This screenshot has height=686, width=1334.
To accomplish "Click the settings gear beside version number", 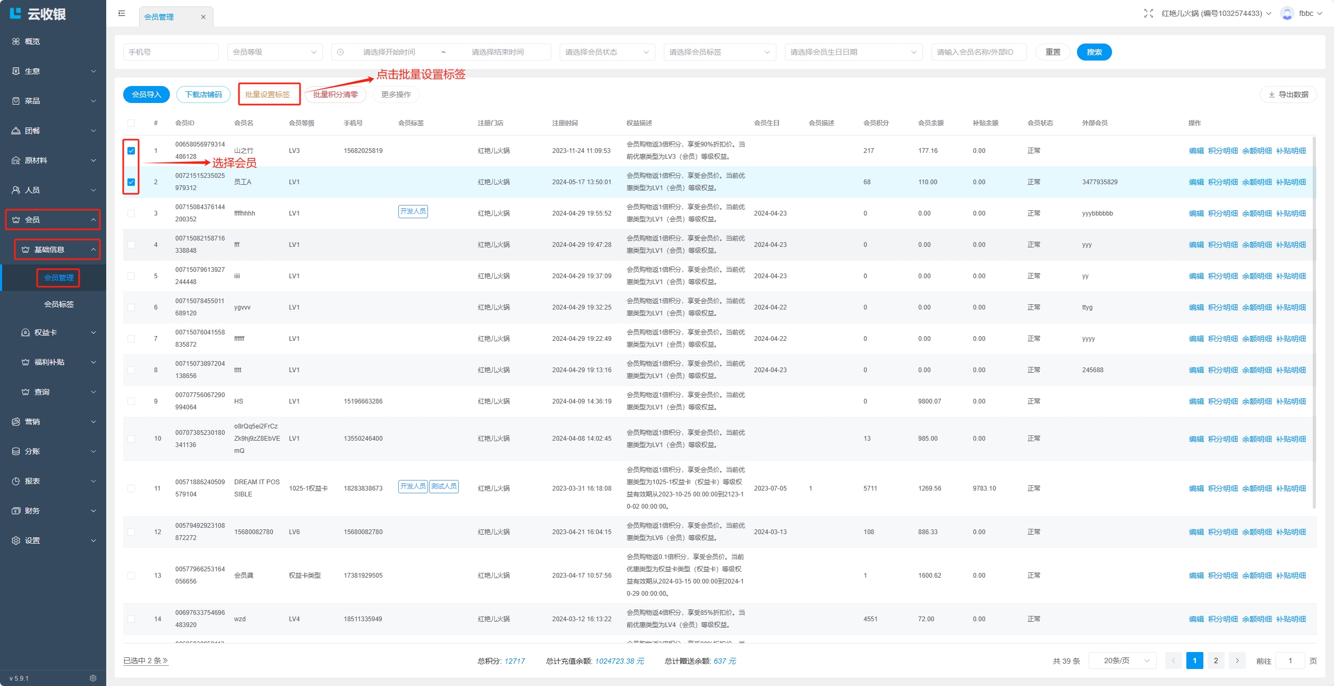I will (93, 678).
